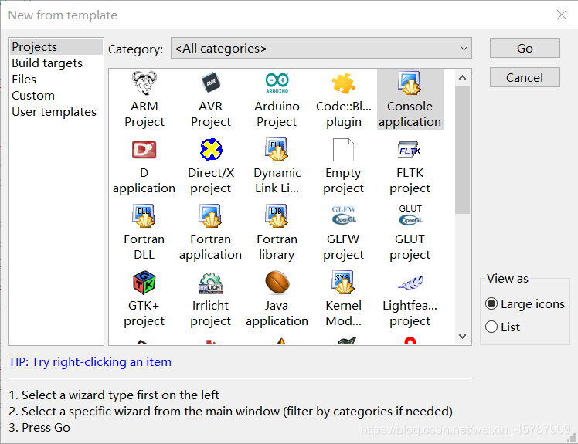
Task: Select the Console application template
Action: [410, 100]
